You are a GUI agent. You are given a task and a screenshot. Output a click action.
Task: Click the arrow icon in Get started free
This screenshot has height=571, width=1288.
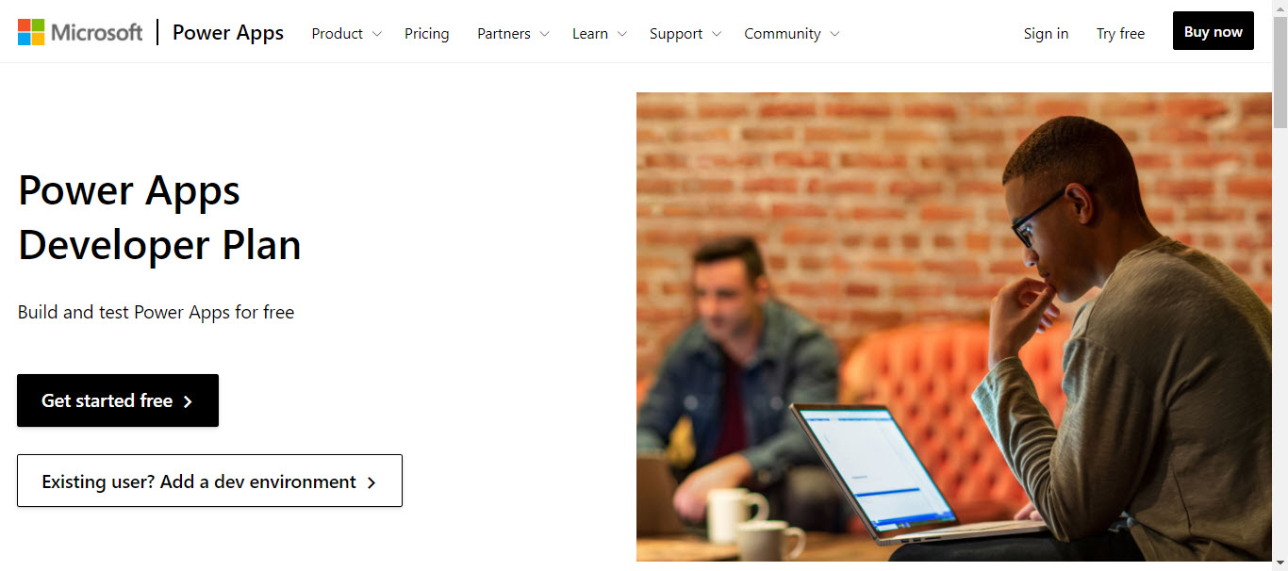pos(188,401)
